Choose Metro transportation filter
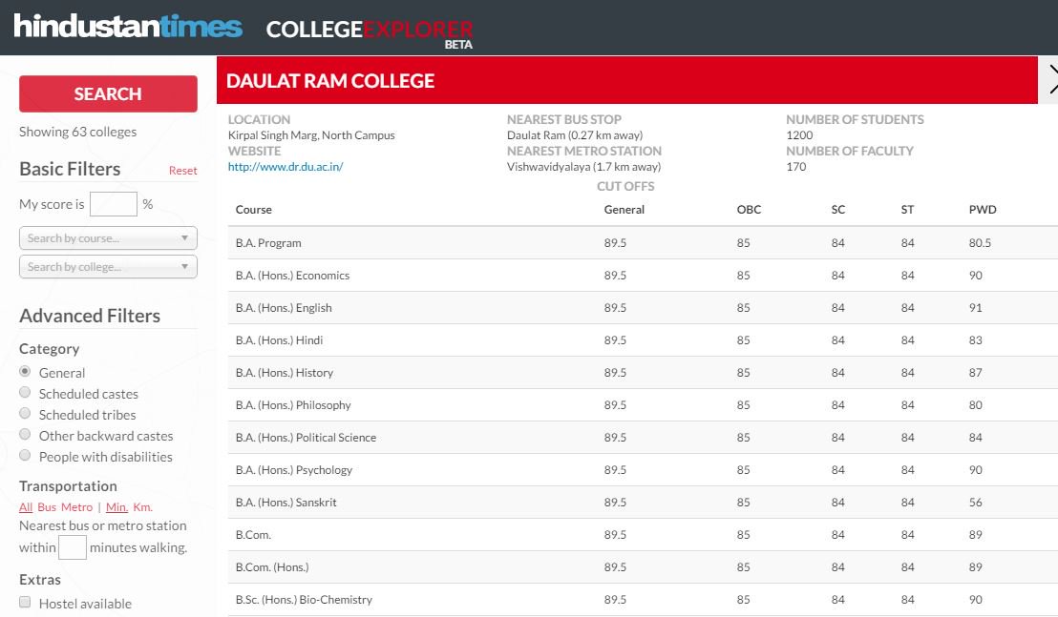 77,507
